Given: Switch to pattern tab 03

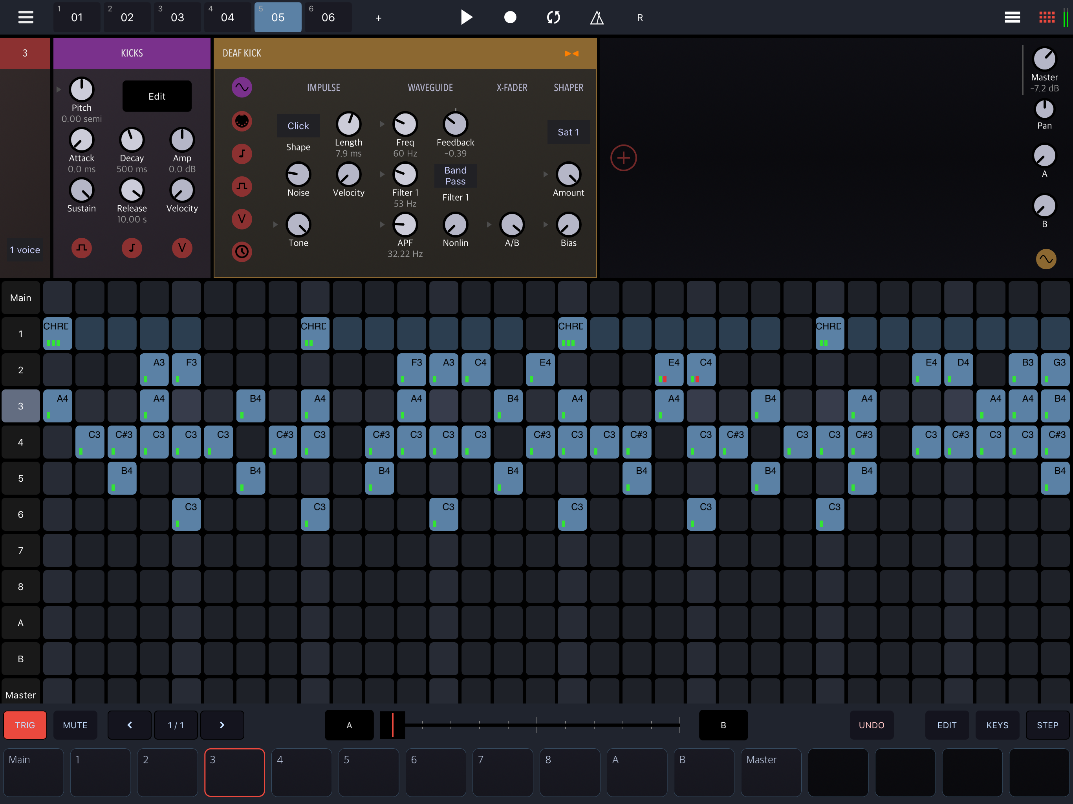Looking at the screenshot, I should (x=177, y=17).
